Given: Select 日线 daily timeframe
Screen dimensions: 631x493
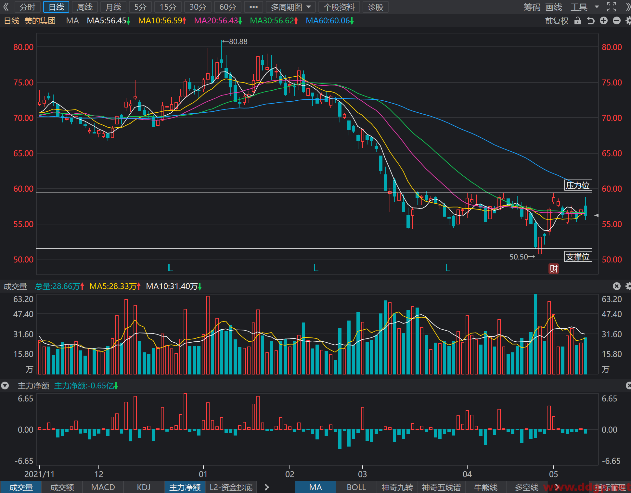Looking at the screenshot, I should (56, 7).
